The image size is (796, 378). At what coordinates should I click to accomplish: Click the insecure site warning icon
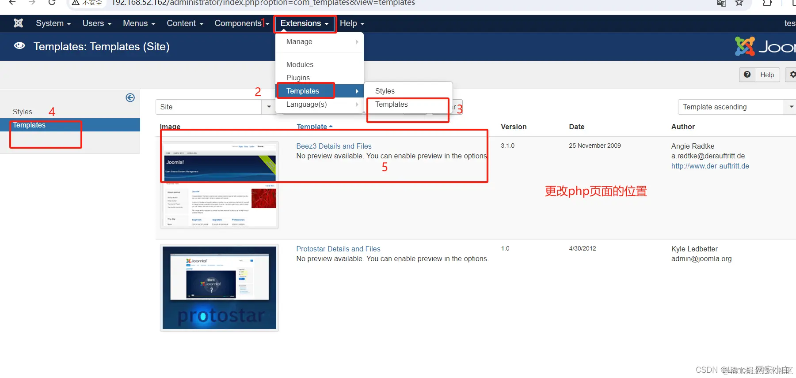pos(76,3)
